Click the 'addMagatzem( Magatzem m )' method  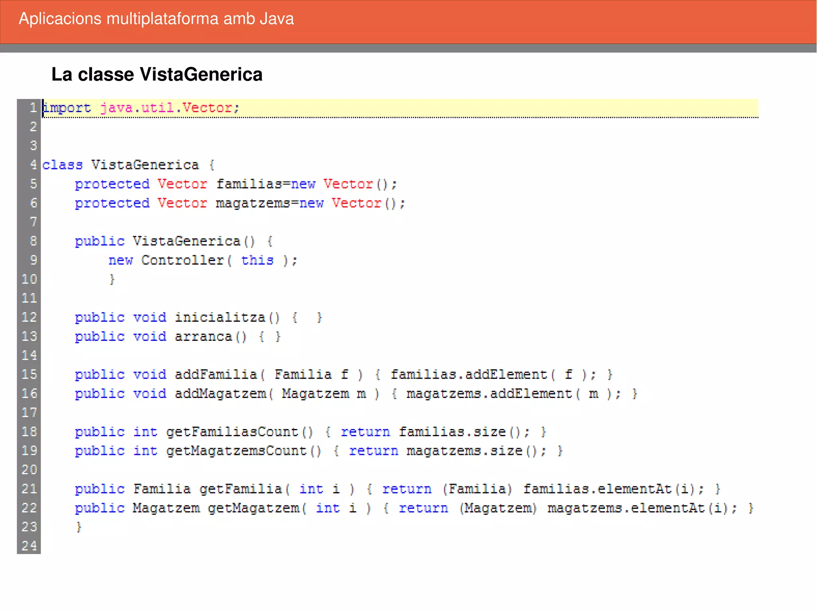coord(277,394)
